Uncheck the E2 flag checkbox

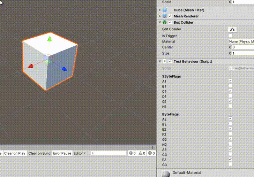tap(230, 129)
